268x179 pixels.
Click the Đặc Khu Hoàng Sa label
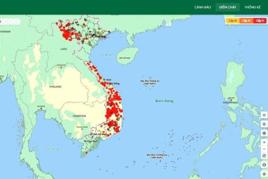(x=150, y=82)
